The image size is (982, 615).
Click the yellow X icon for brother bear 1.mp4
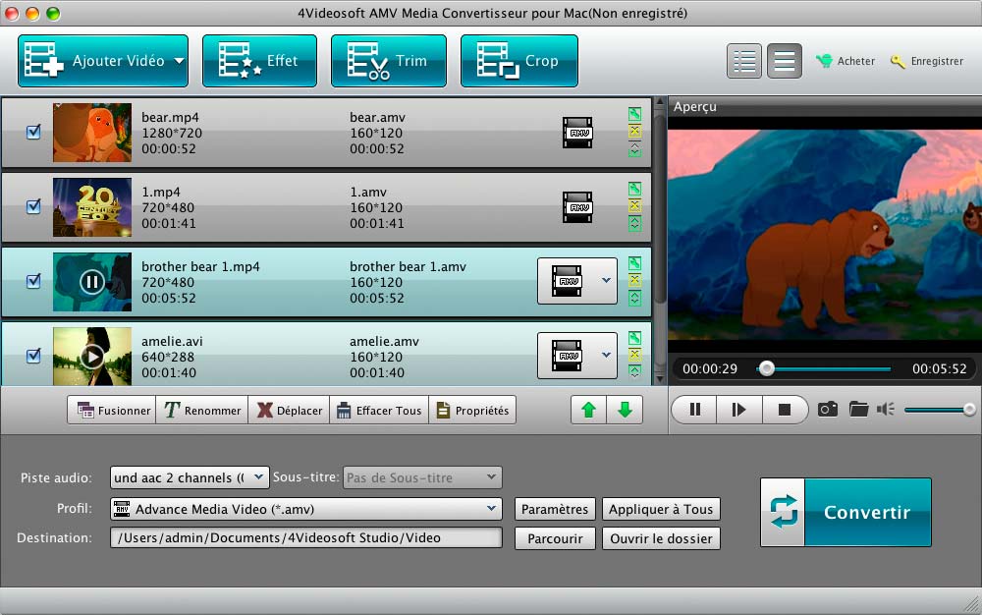(634, 280)
